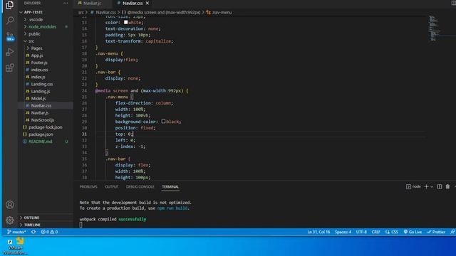Open the Source Control view
The height and width of the screenshot is (256, 456).
(x=9, y=36)
